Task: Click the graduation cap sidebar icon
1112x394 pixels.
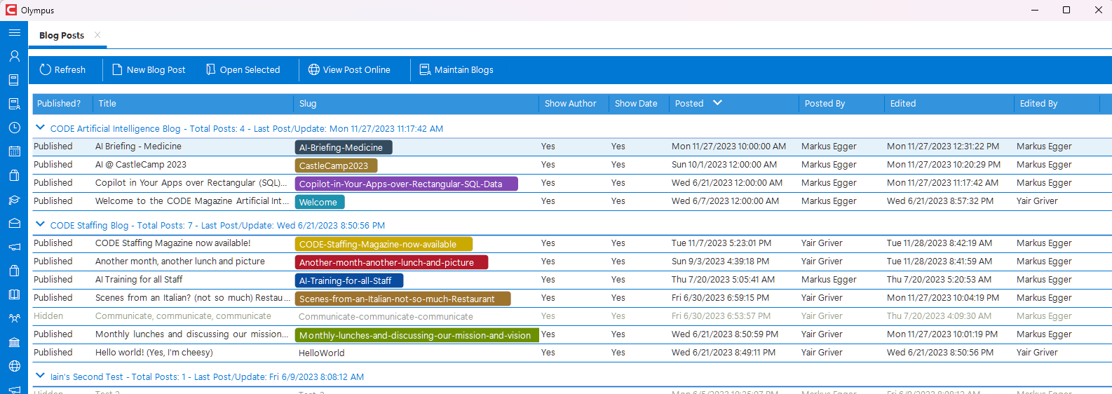Action: [x=14, y=199]
